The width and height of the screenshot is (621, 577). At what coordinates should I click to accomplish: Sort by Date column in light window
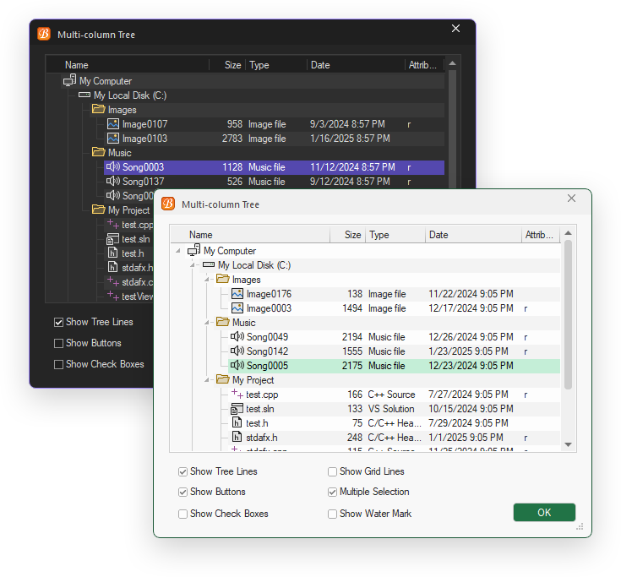coord(473,235)
